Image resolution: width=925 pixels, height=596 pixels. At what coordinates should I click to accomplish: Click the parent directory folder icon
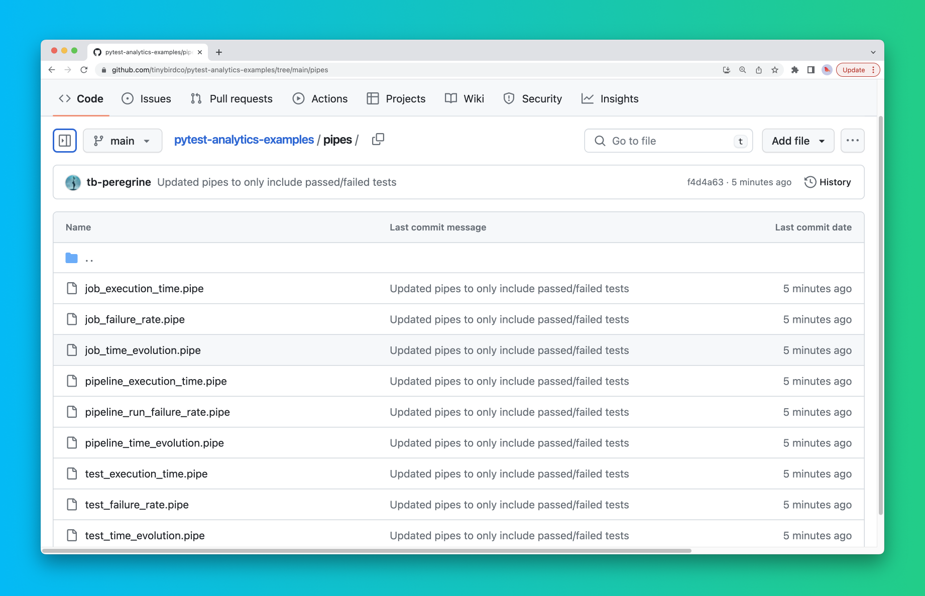click(x=72, y=258)
